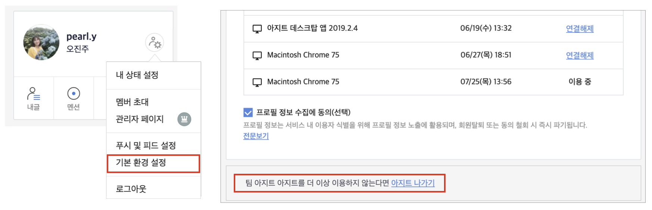Viewport: 652px width, 210px height.
Task: Click the monitor icon beside 아지트 데스크탑 앱 2019.2.4
Action: pos(257,29)
